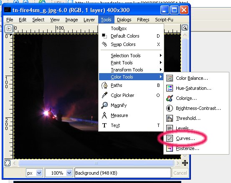This screenshot has width=231, height=183.
Task: Click the Color Picker eyedropper icon
Action: coord(104,95)
